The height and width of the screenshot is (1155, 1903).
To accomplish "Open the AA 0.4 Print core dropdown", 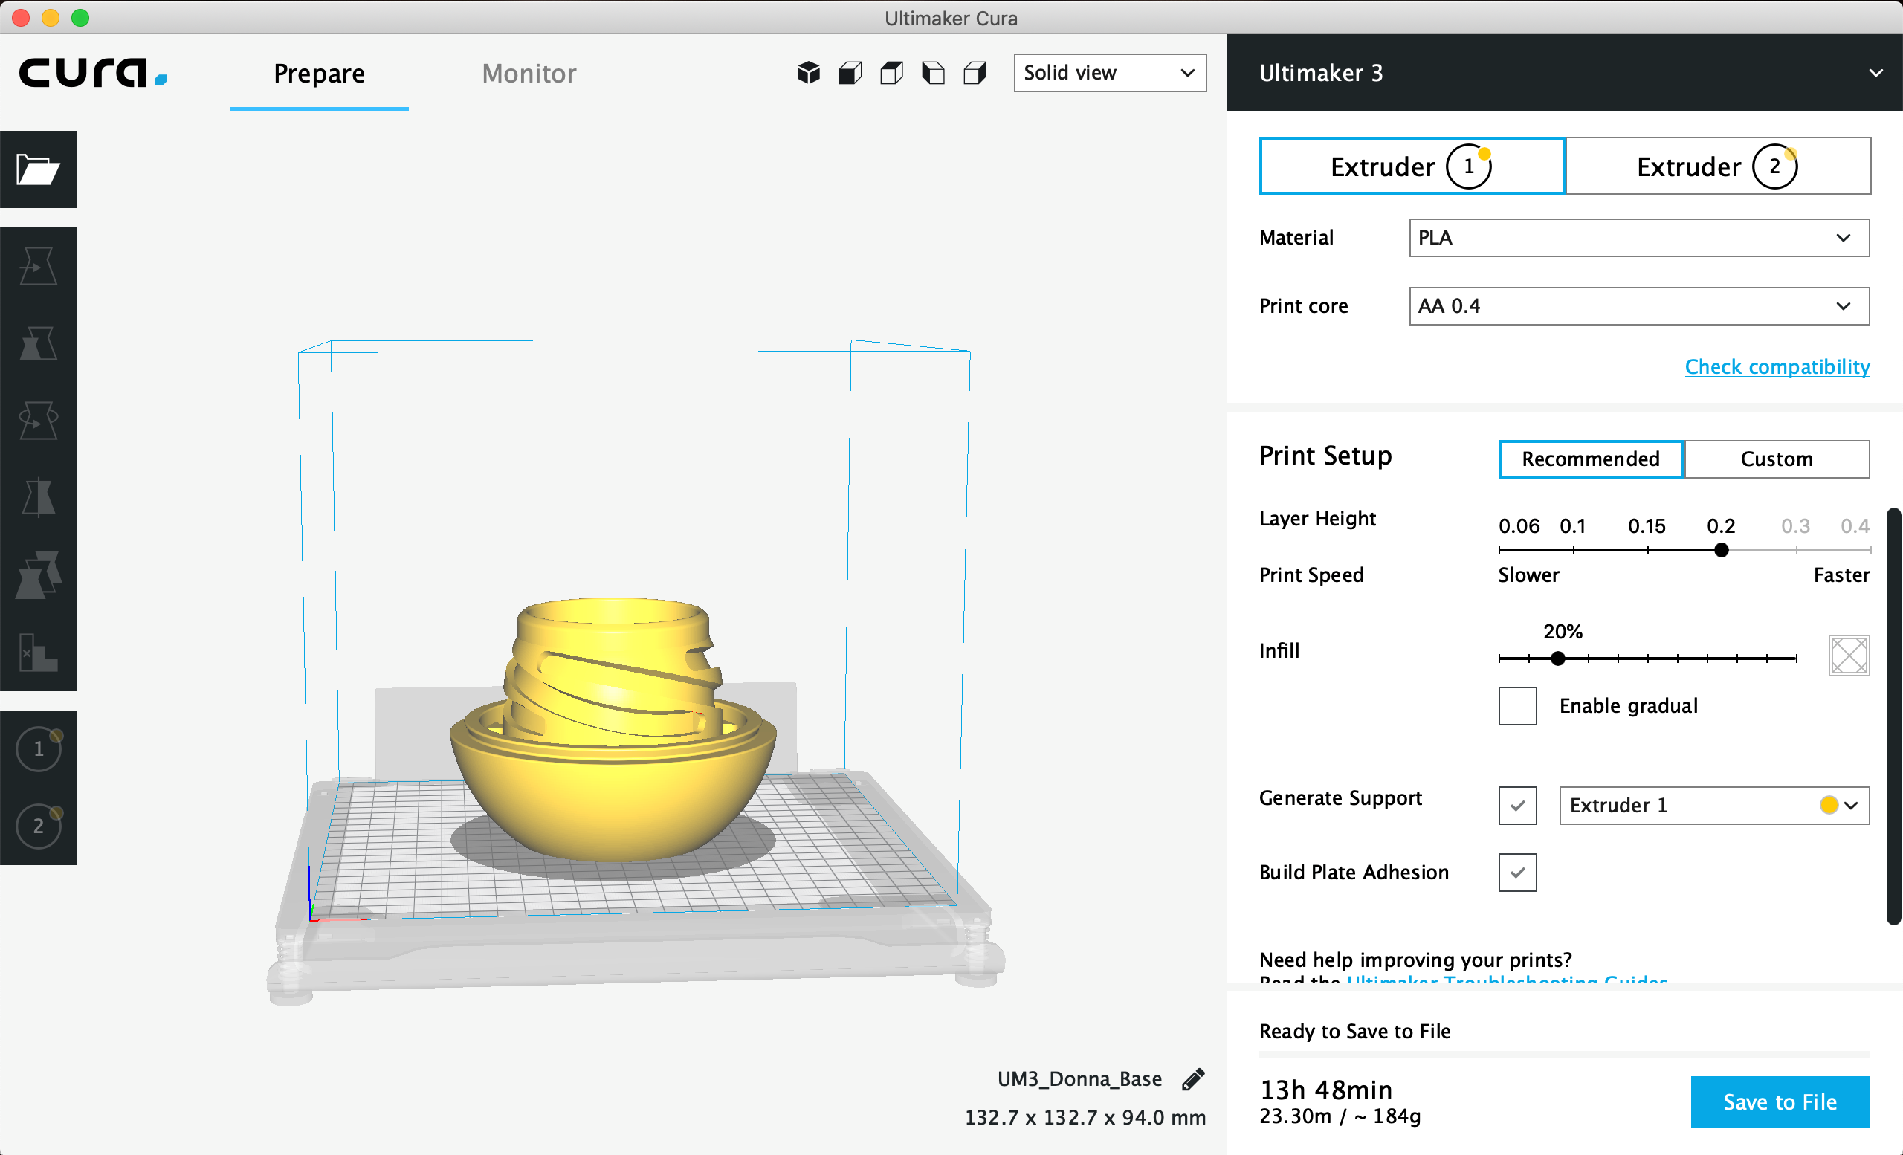I will pos(1639,306).
